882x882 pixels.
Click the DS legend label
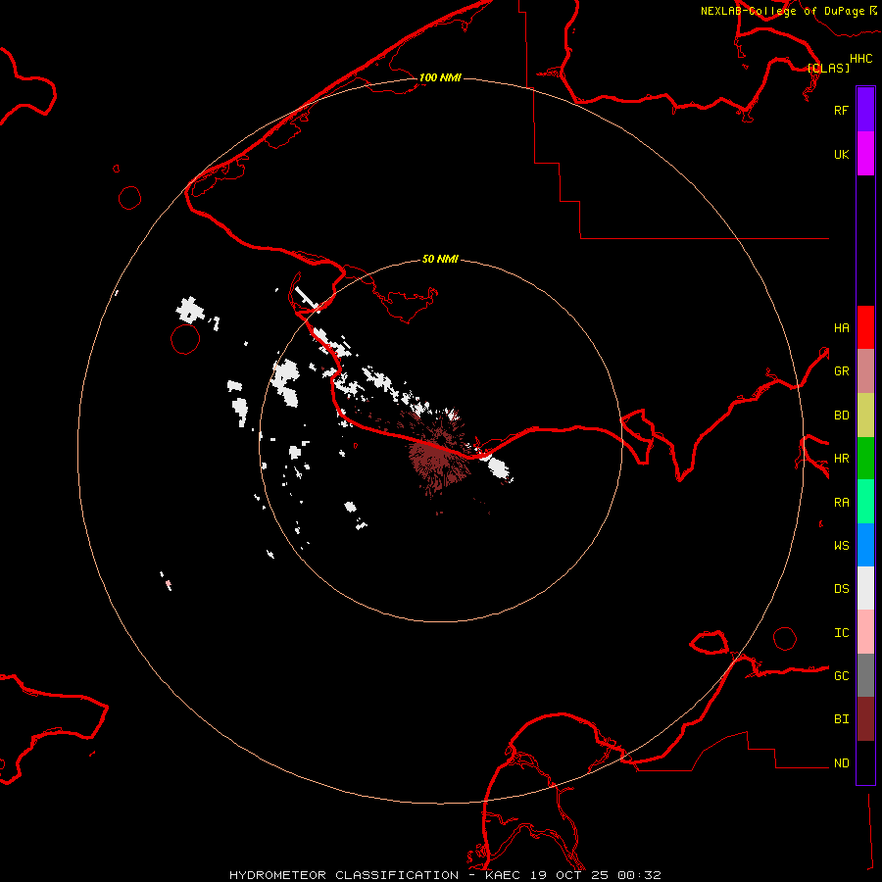[x=841, y=589]
